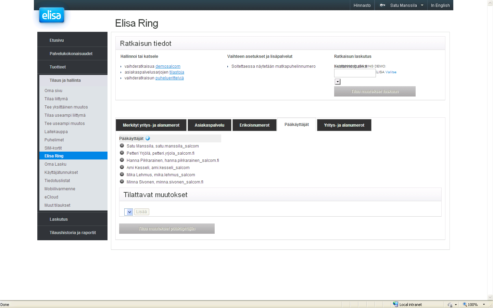Select the Pääkäyttäjät tab
This screenshot has width=493, height=308.
coord(296,125)
